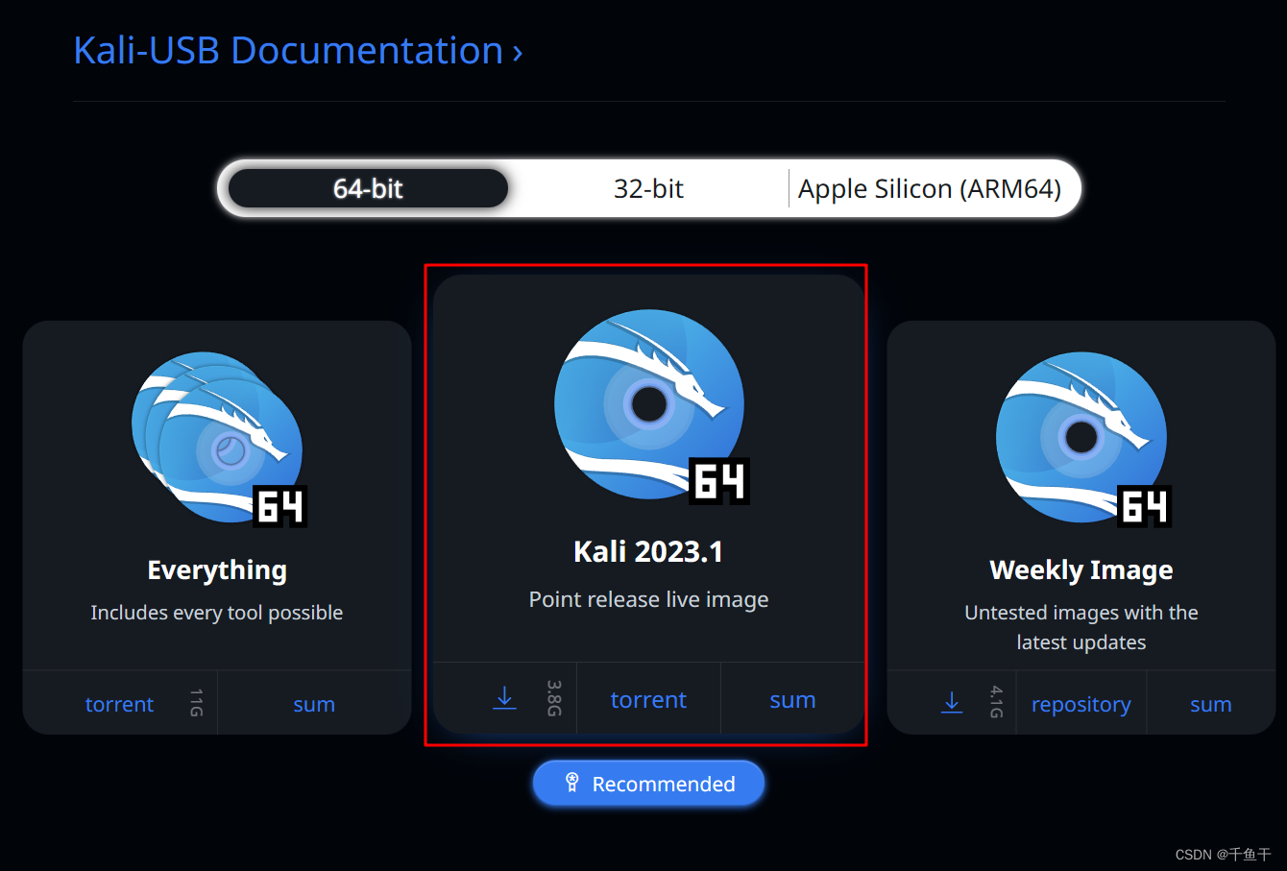Click the Everything card title

pyautogui.click(x=217, y=570)
